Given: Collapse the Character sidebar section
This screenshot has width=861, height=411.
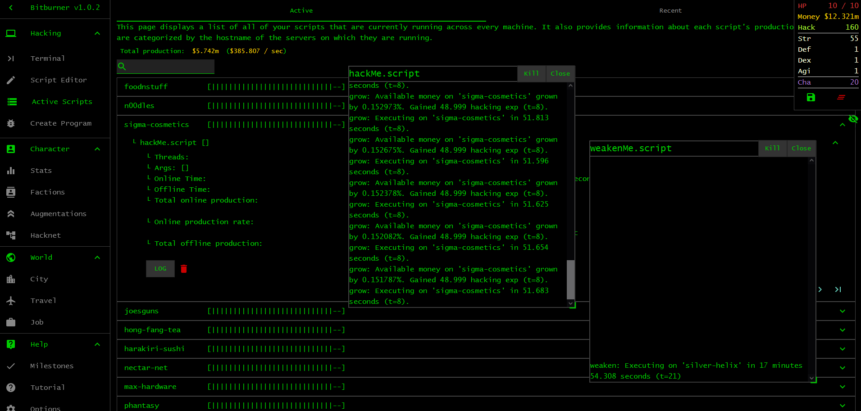Looking at the screenshot, I should [x=97, y=149].
